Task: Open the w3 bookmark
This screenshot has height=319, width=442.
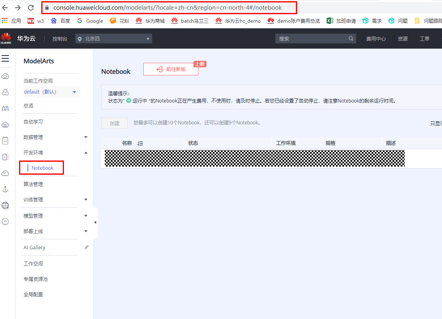Action: click(36, 21)
